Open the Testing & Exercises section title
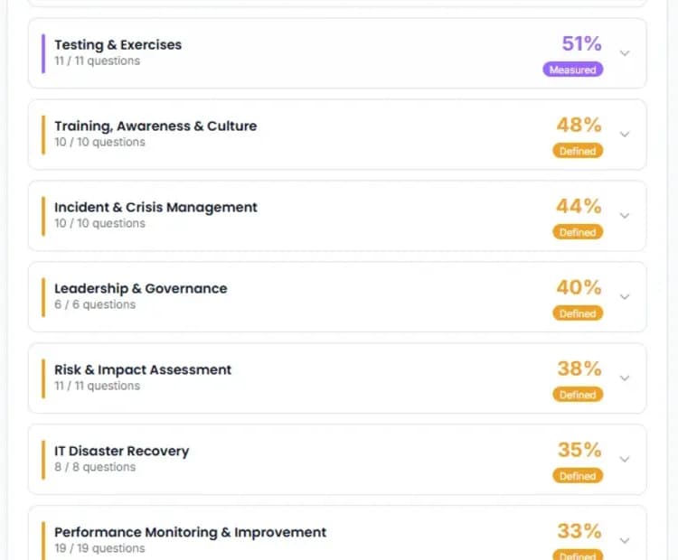The height and width of the screenshot is (560, 678). [118, 44]
